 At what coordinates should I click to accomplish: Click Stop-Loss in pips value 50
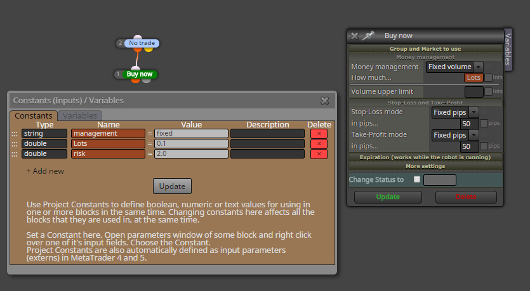[x=470, y=124]
